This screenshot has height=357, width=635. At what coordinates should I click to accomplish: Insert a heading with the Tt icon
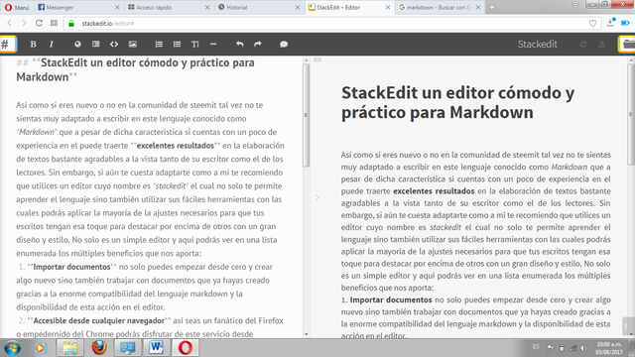coord(195,44)
